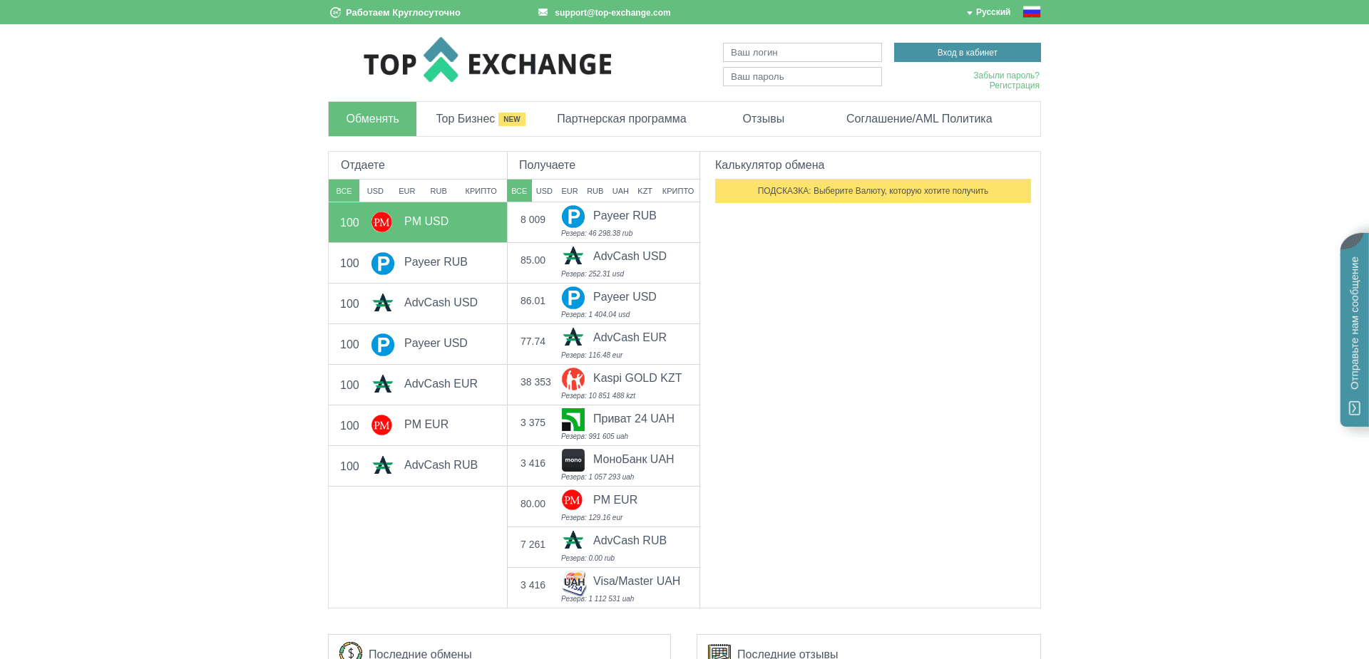Click the PM USD Perfect Money icon

pos(381,222)
